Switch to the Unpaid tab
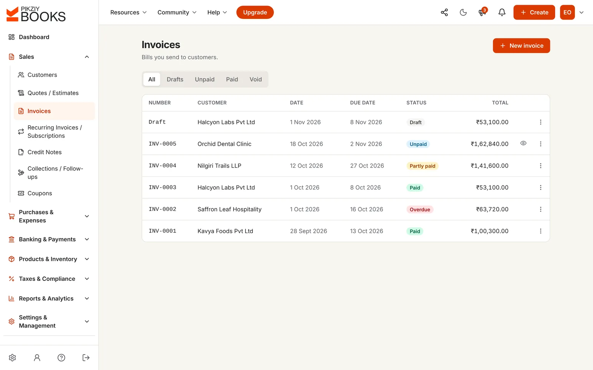Screen dimensions: 593x370 [x=205, y=79]
